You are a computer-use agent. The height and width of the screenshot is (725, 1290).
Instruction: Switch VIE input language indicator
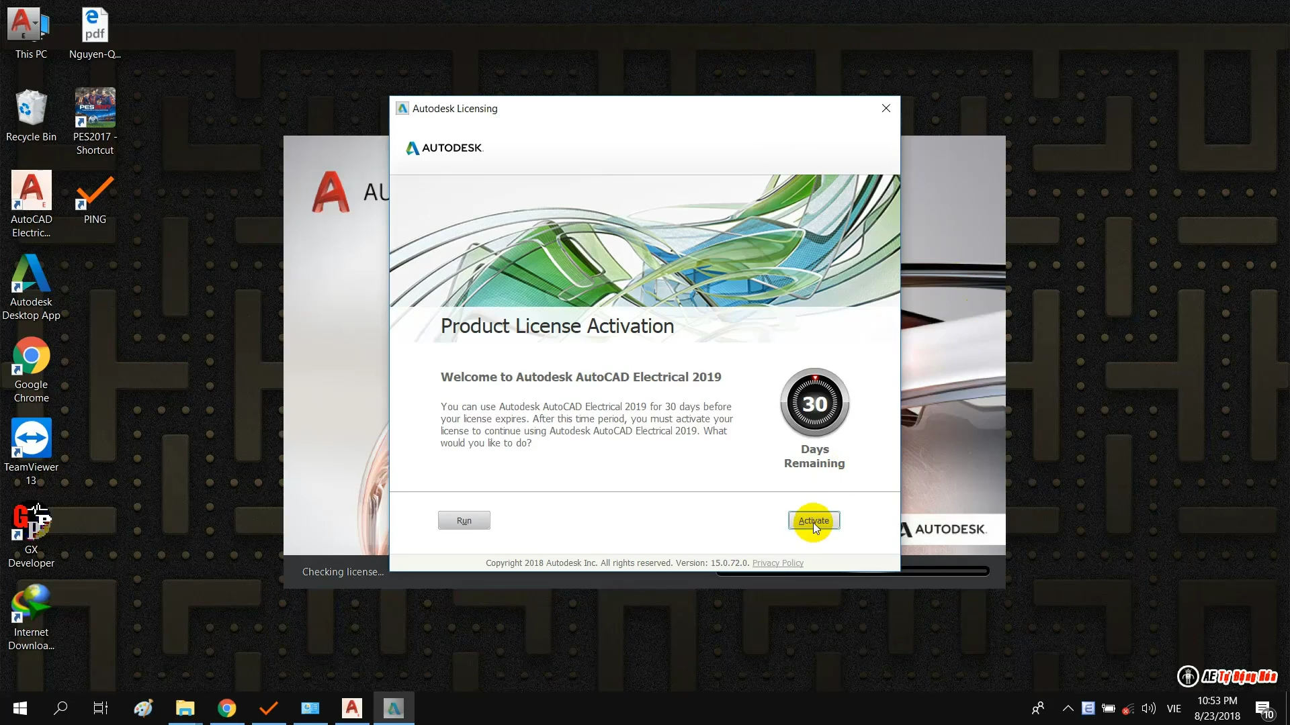pos(1174,708)
